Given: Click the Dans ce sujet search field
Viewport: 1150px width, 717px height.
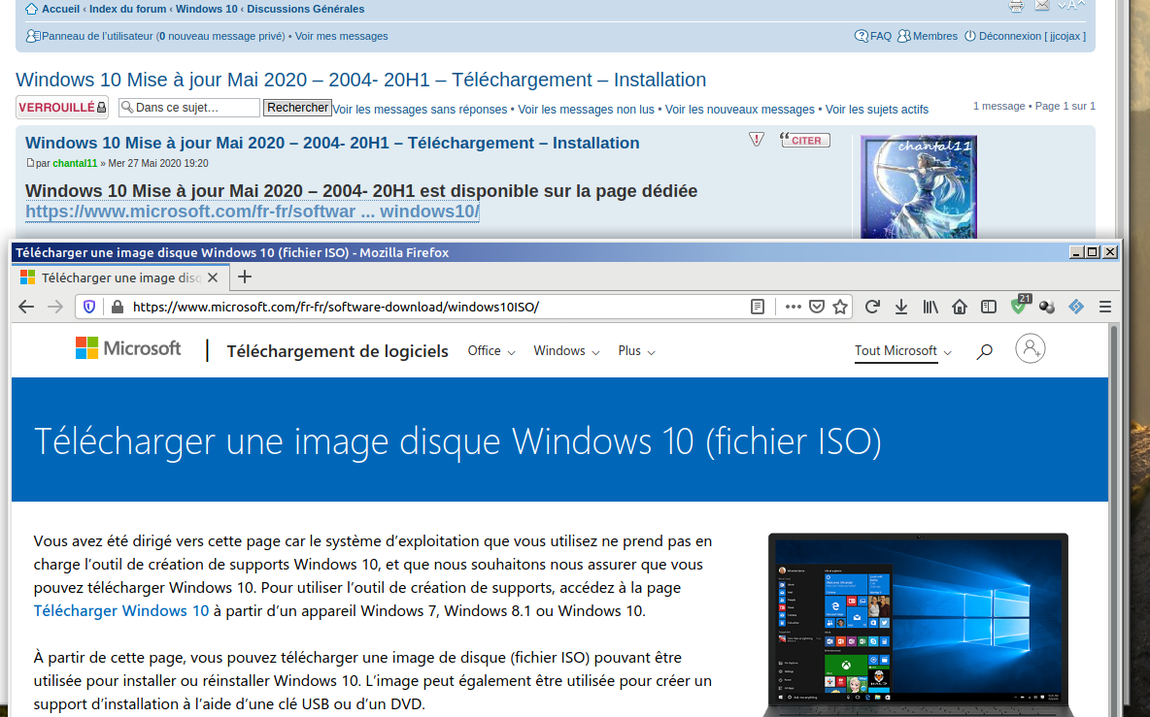Looking at the screenshot, I should click(x=189, y=108).
